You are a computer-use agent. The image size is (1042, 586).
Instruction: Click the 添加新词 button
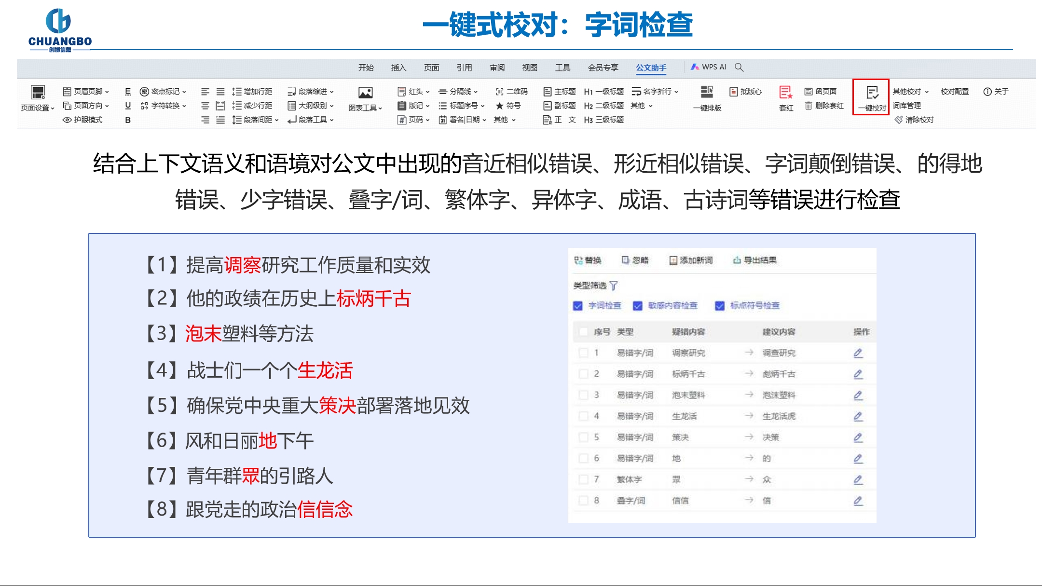coord(691,260)
